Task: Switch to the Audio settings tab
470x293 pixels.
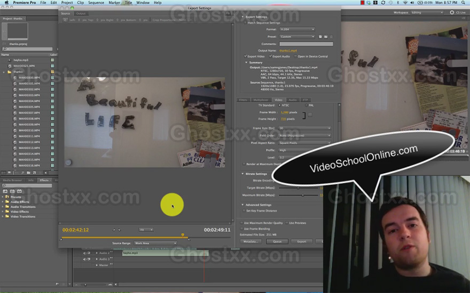Action: [293, 100]
